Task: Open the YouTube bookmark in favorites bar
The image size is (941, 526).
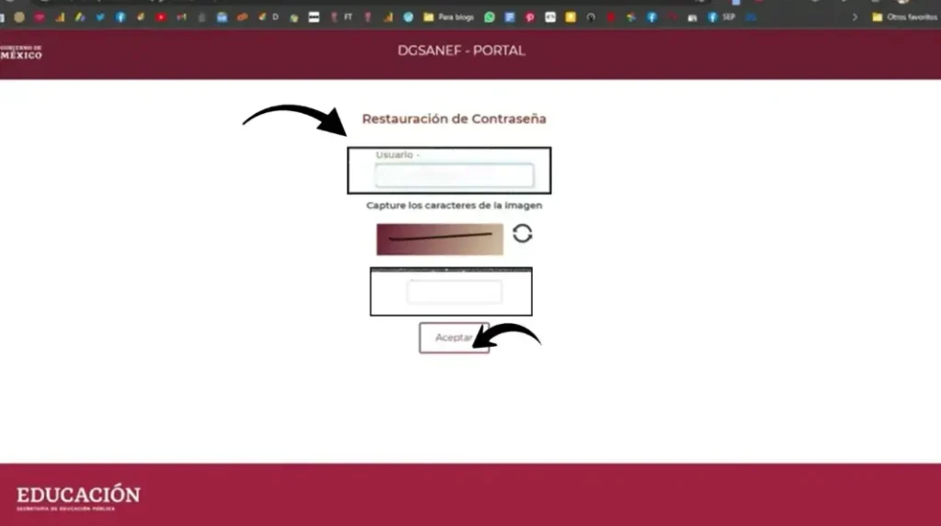Action: (x=161, y=17)
